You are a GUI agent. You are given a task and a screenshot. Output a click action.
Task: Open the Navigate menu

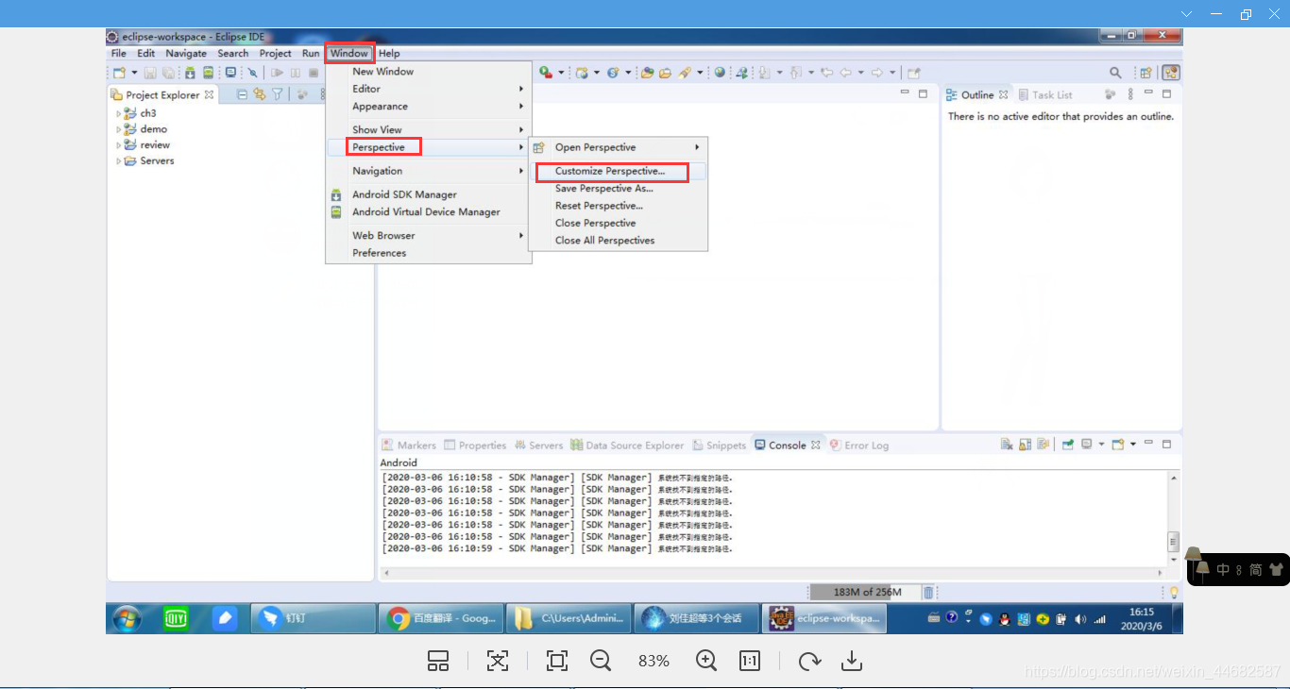click(186, 54)
